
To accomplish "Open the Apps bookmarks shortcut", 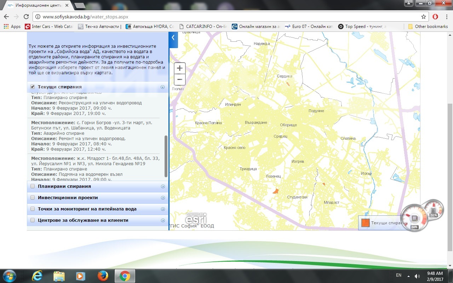I will click(x=12, y=27).
